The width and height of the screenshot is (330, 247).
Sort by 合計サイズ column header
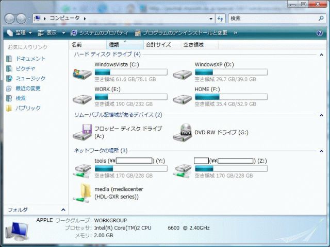pyautogui.click(x=162, y=45)
